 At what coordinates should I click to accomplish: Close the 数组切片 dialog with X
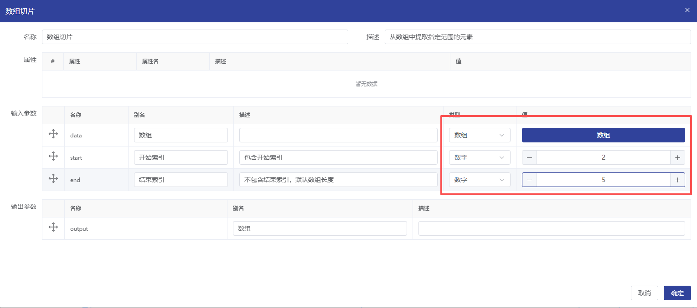pos(687,10)
